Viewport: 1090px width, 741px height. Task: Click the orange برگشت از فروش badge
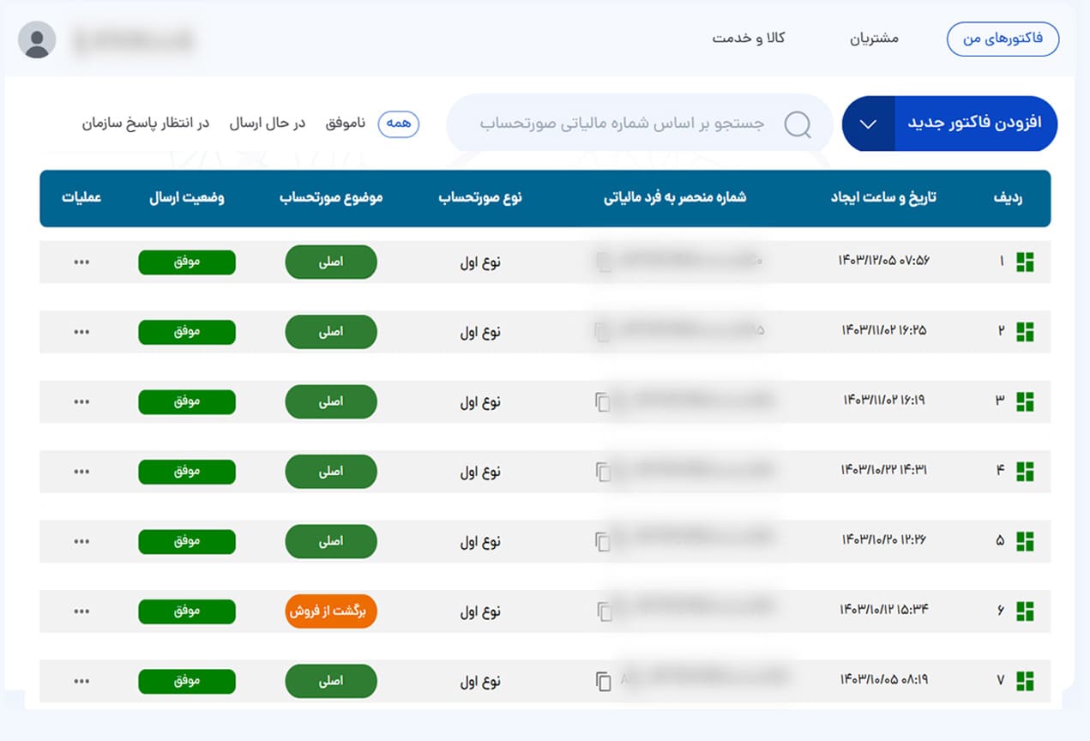coord(331,611)
